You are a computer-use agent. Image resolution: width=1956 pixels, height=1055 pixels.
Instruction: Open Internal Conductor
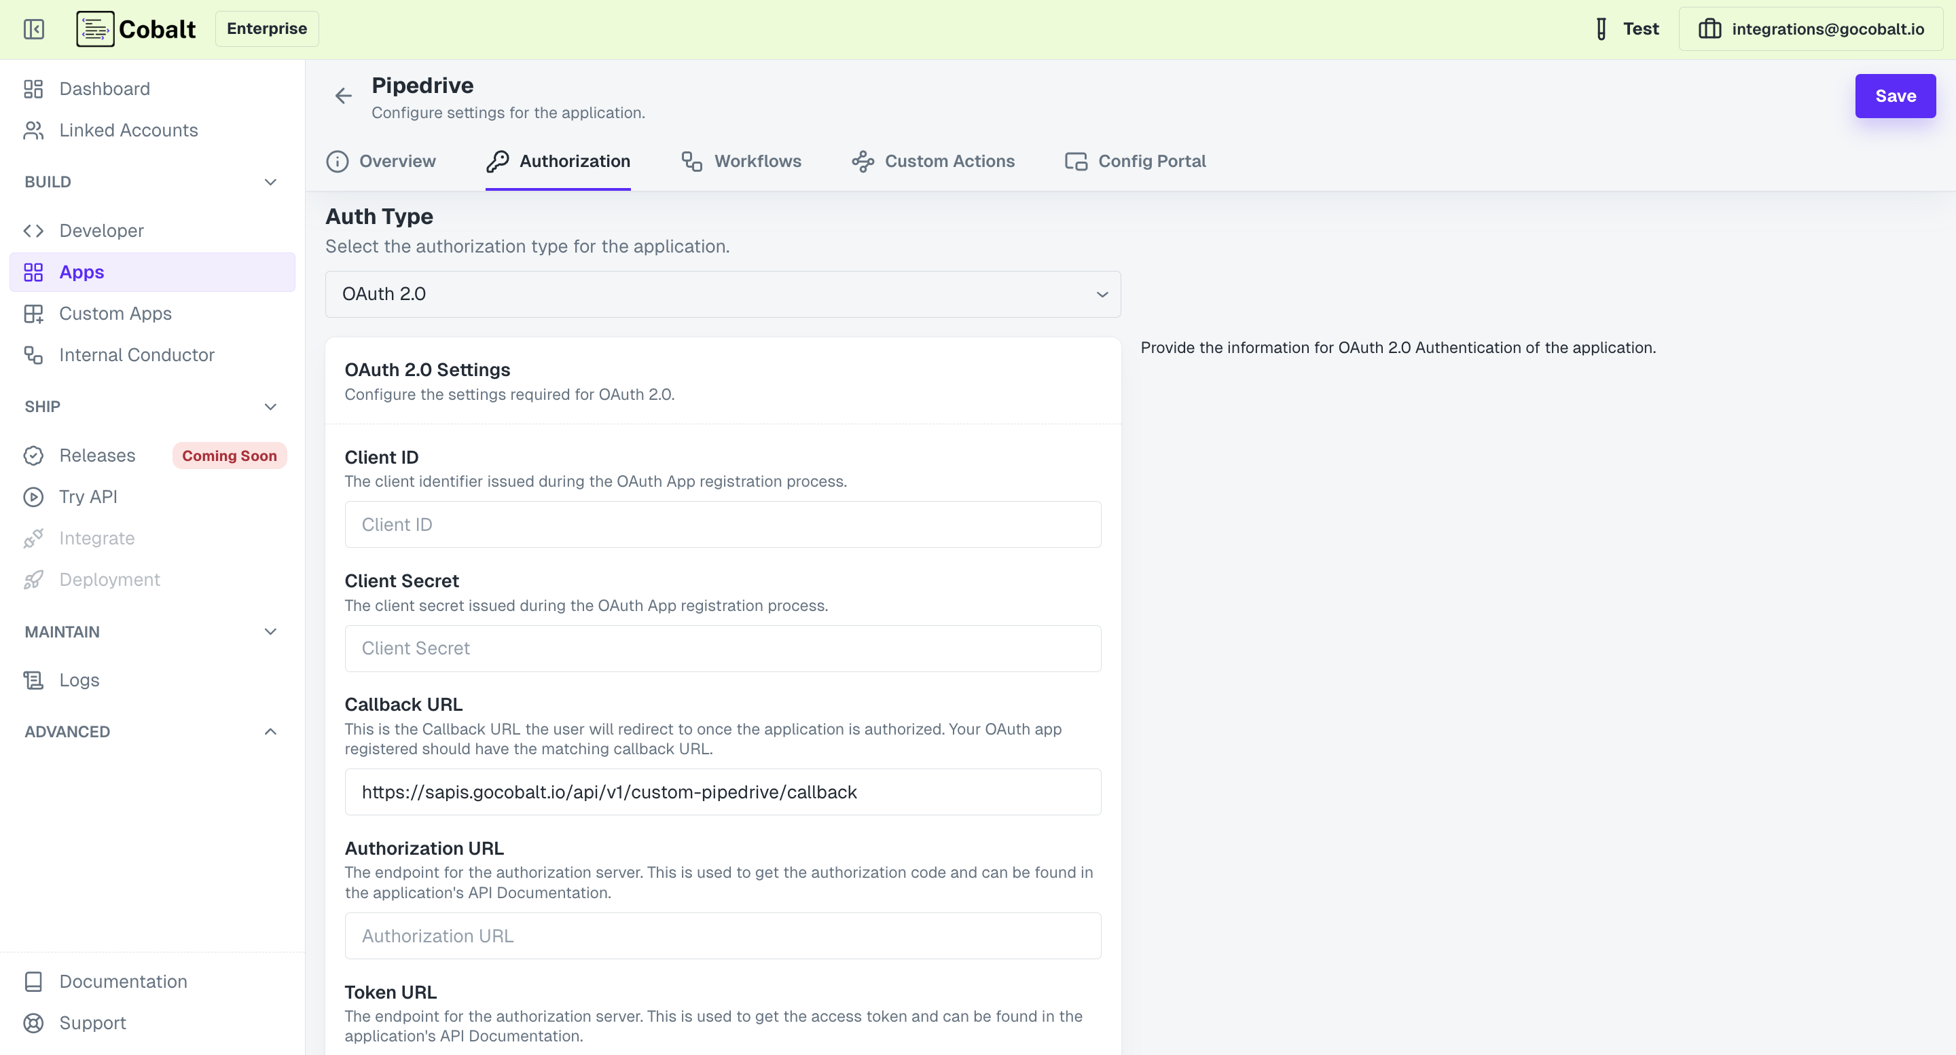pyautogui.click(x=137, y=354)
